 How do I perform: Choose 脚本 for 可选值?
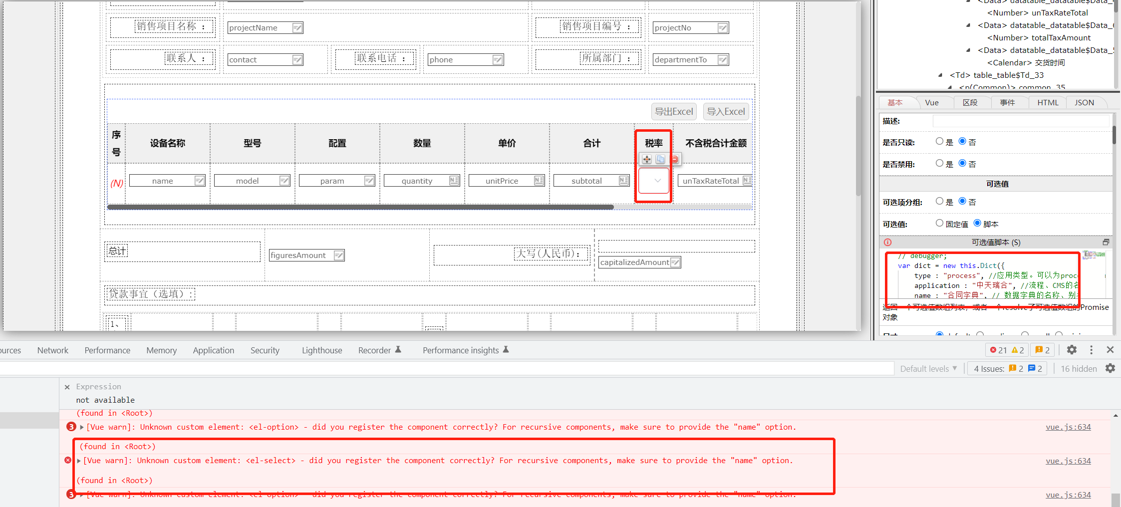[x=977, y=223]
